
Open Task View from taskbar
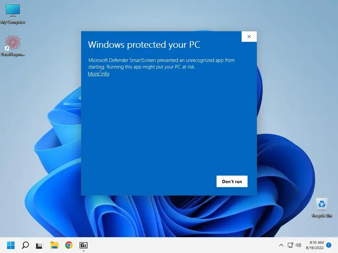(x=39, y=245)
